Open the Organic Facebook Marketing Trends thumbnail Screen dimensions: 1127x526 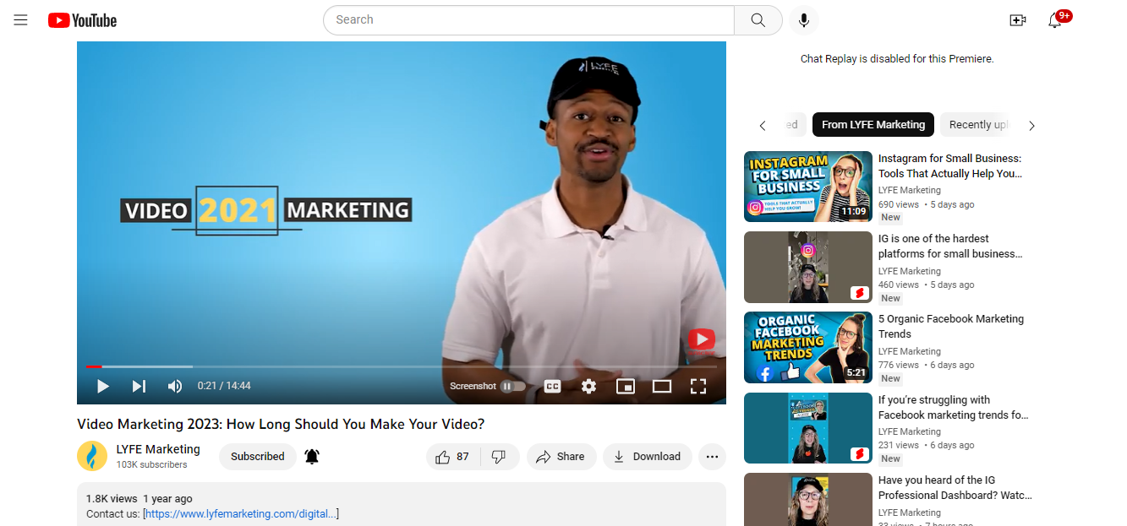click(x=808, y=348)
